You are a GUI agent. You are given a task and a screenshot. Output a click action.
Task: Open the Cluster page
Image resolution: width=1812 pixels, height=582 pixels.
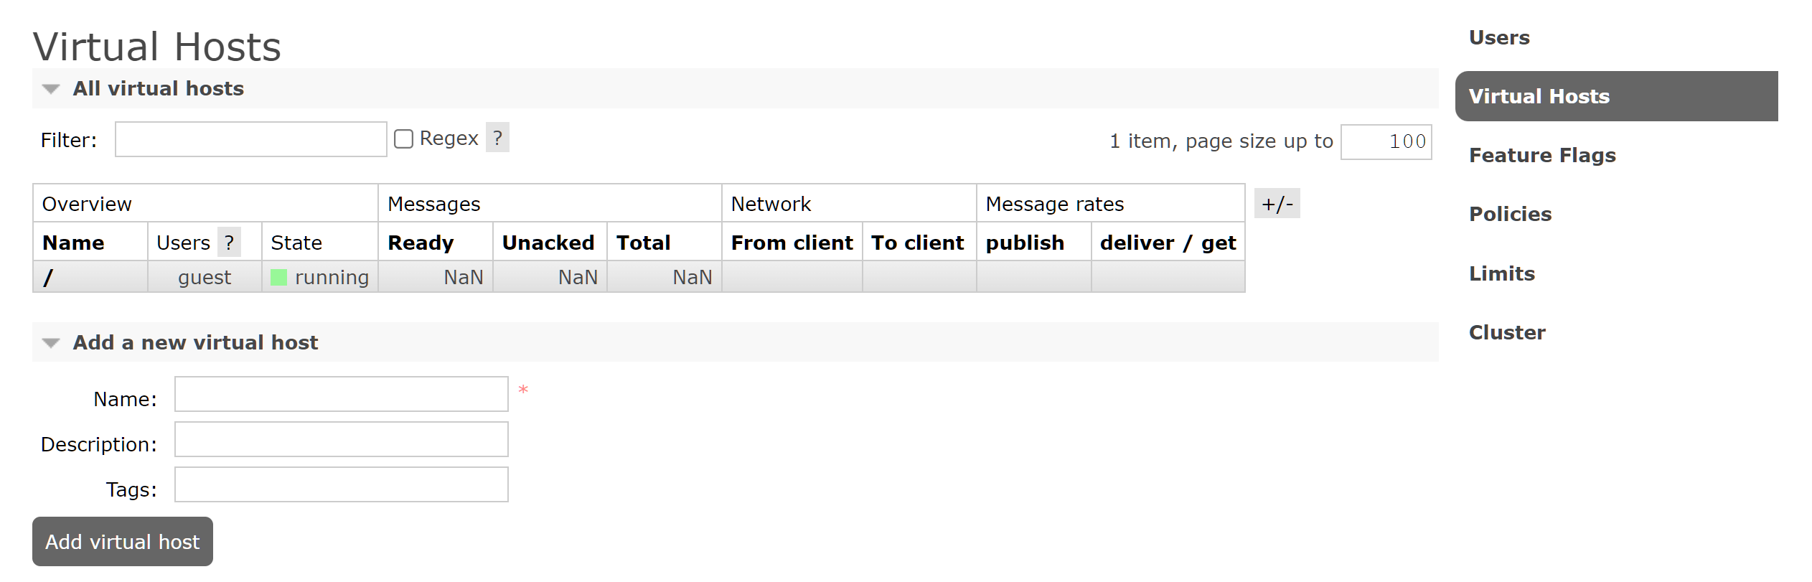pos(1507,332)
